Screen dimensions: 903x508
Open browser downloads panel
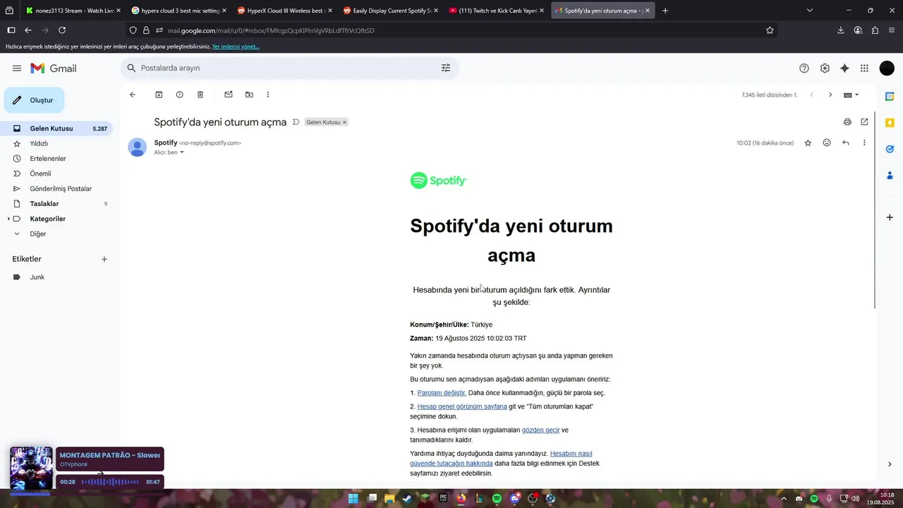click(x=840, y=30)
